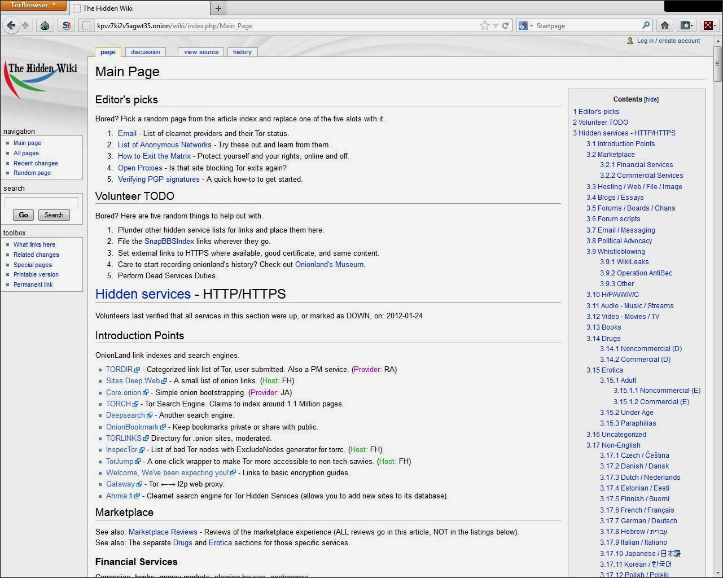Go to the browser home page icon

tap(665, 25)
